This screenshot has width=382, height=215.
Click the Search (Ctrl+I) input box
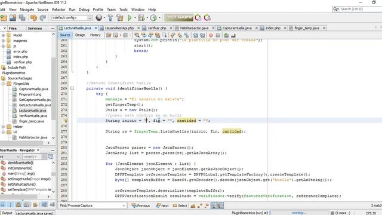click(361, 9)
